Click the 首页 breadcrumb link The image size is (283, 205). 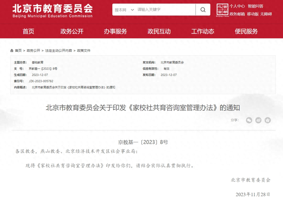pyautogui.click(x=18, y=50)
